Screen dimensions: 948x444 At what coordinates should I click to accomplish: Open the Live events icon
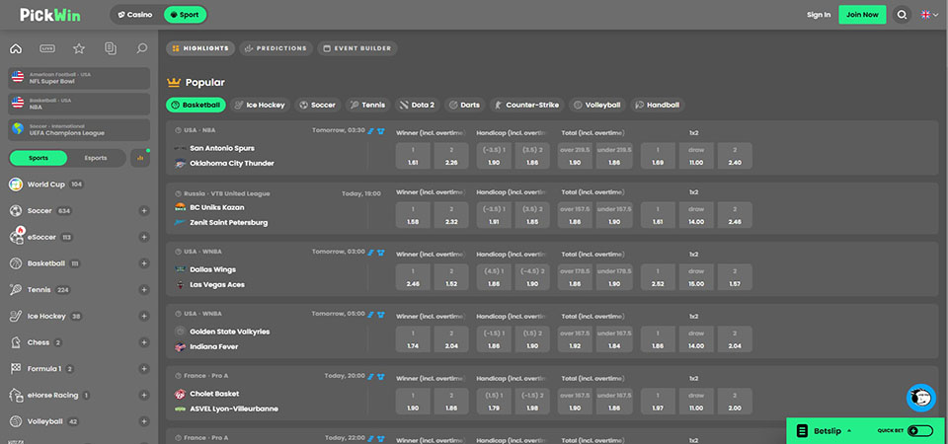47,49
